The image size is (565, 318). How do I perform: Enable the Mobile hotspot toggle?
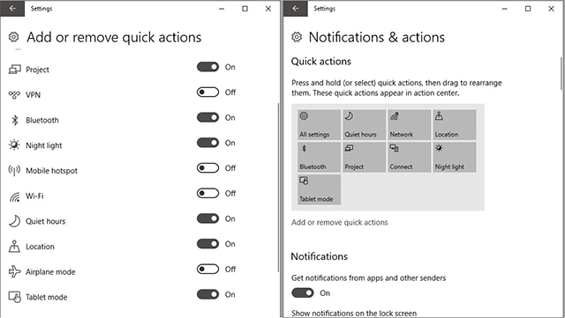[207, 168]
